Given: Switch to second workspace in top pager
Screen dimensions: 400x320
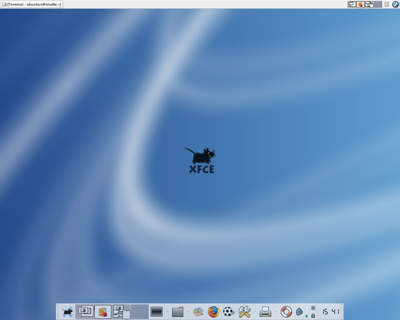Looking at the screenshot, I should 361,4.
